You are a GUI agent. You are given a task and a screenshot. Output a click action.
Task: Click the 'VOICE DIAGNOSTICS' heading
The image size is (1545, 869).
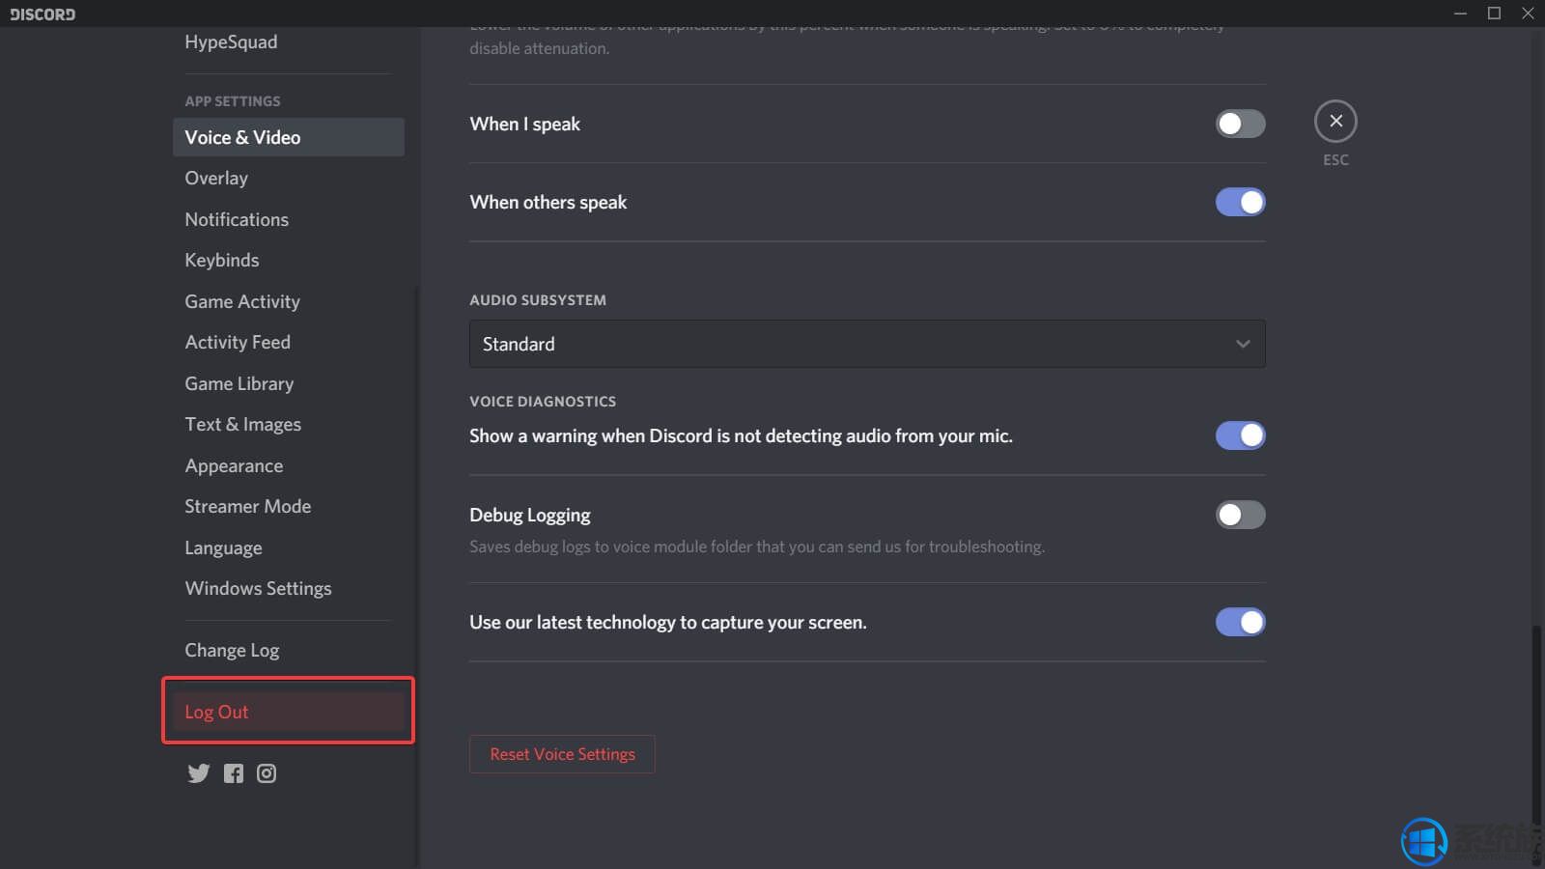tap(543, 401)
